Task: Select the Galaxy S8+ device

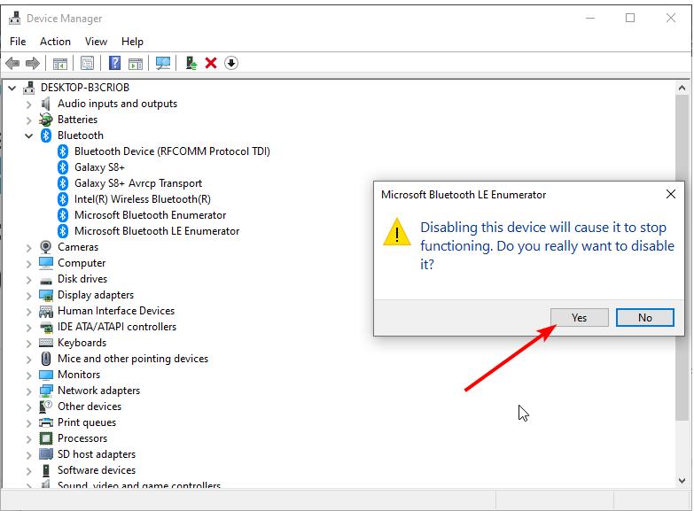Action: 99,167
